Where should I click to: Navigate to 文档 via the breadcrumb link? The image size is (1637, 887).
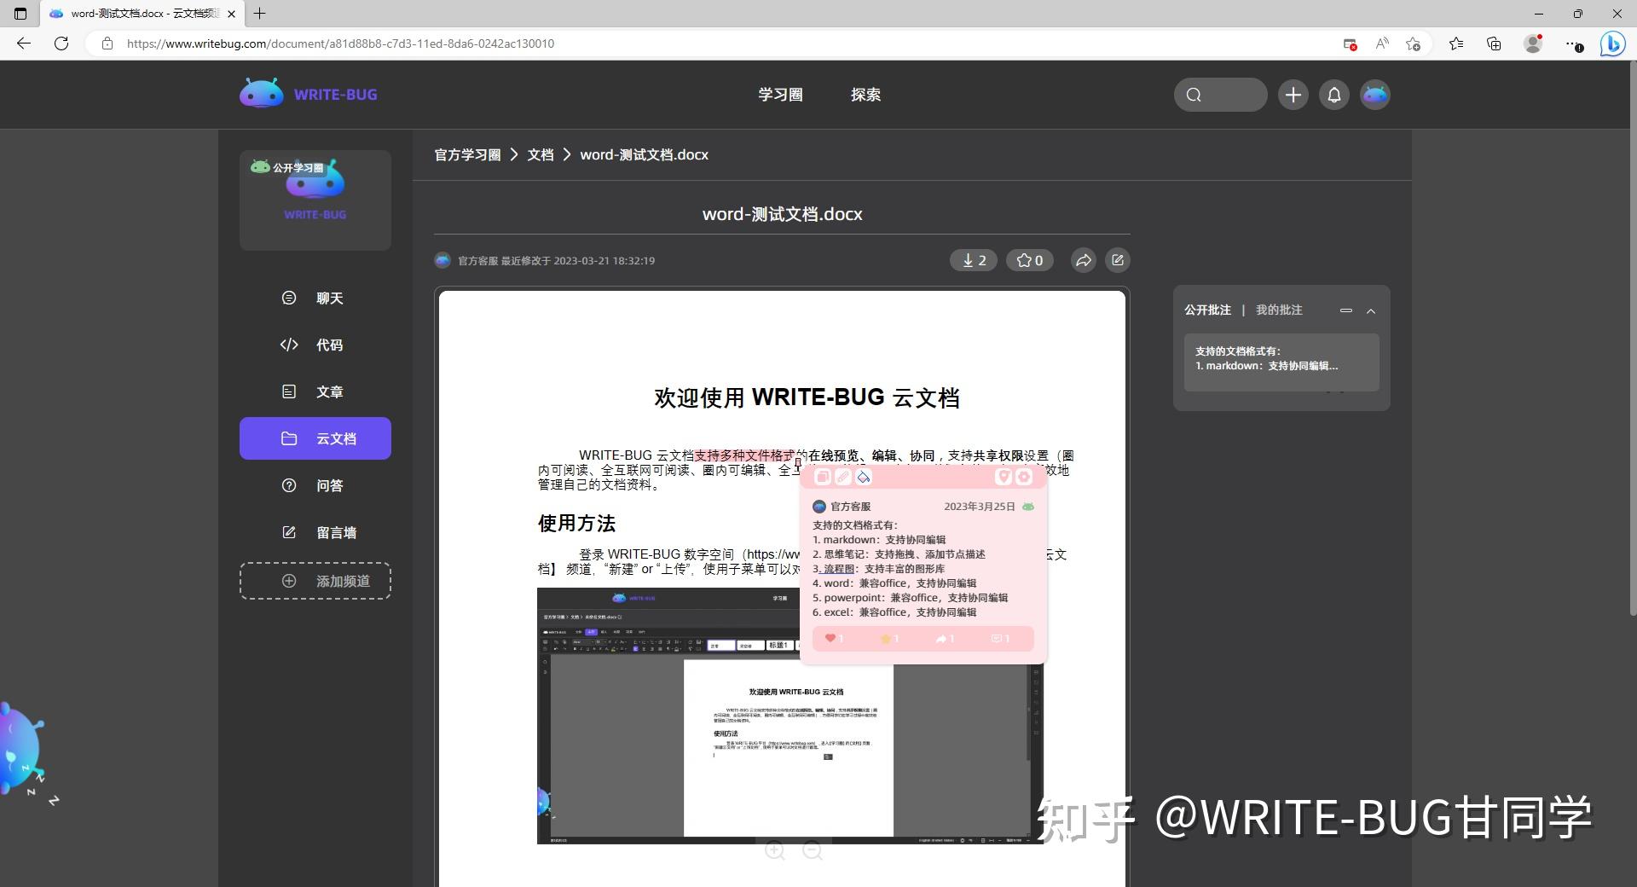tap(540, 154)
